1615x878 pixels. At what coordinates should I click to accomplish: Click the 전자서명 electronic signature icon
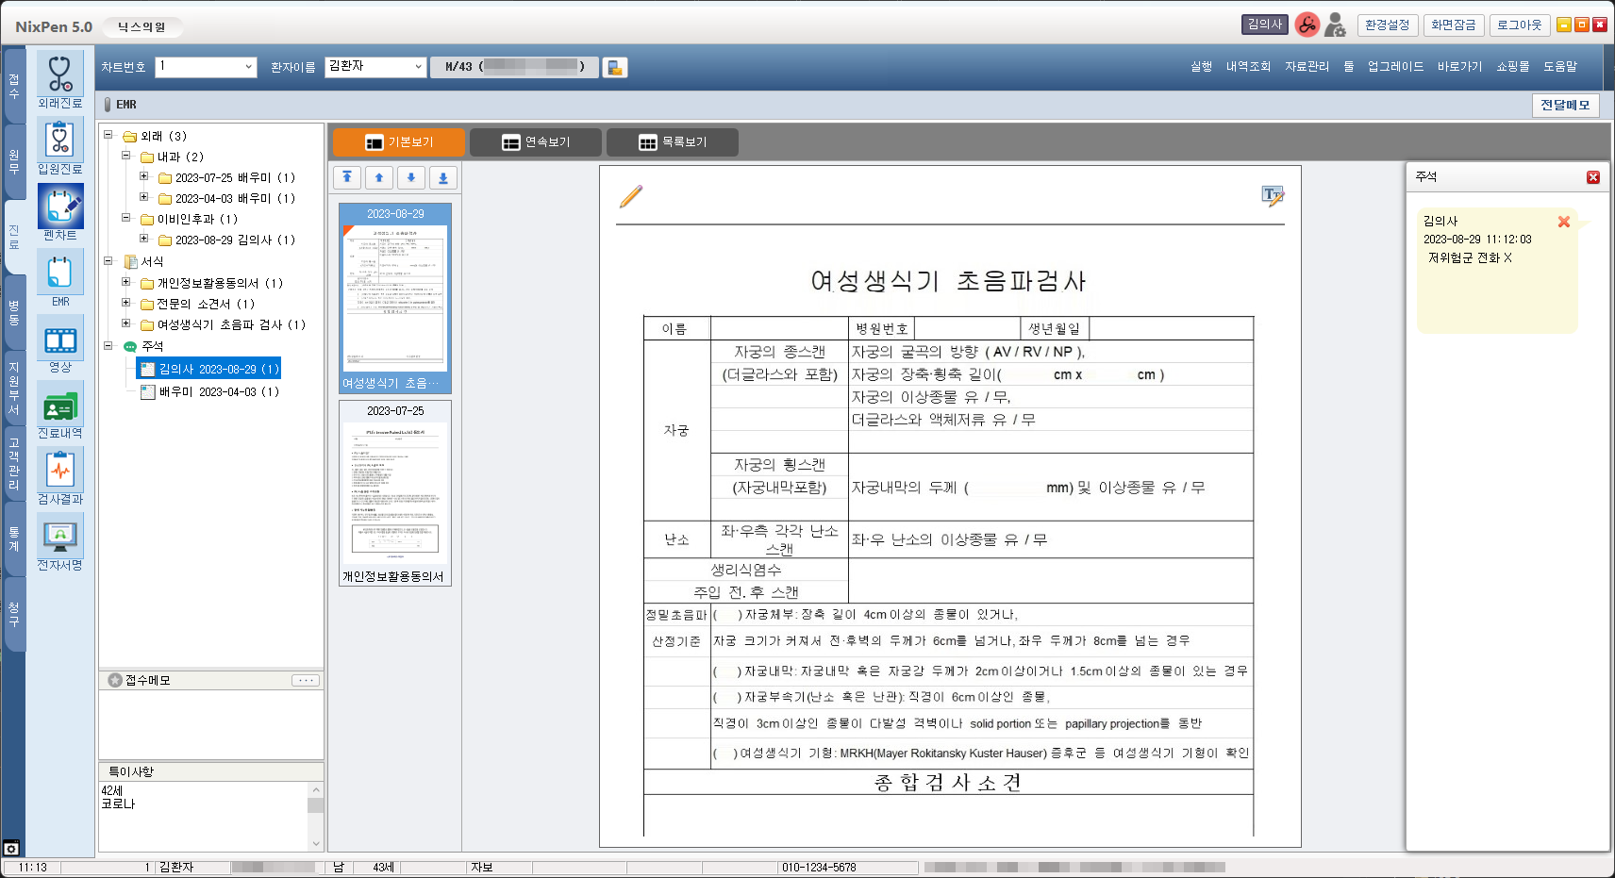(x=60, y=536)
